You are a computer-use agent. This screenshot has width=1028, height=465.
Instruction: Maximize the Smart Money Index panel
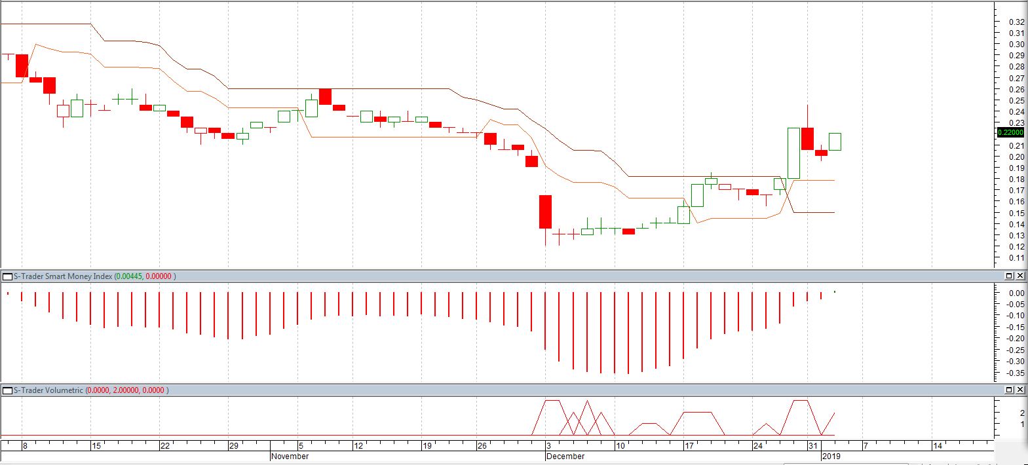click(x=1009, y=276)
